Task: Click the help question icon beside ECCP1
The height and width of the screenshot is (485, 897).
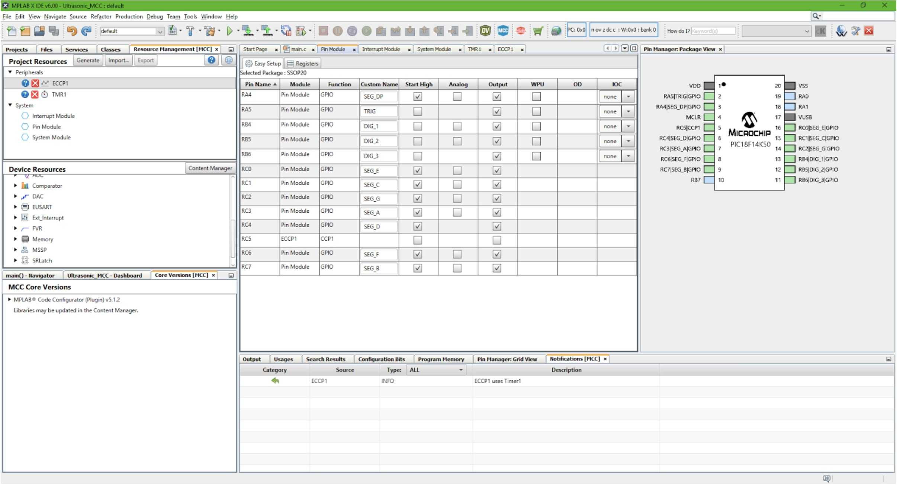Action: pyautogui.click(x=25, y=83)
